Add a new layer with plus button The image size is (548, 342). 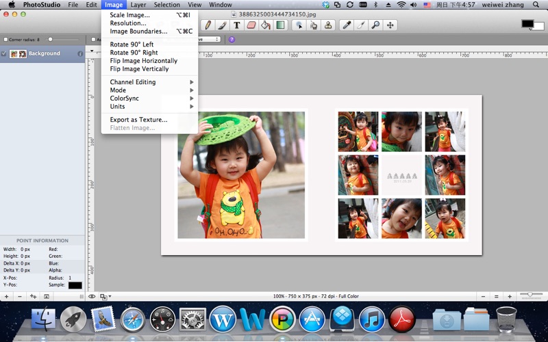tap(6, 297)
